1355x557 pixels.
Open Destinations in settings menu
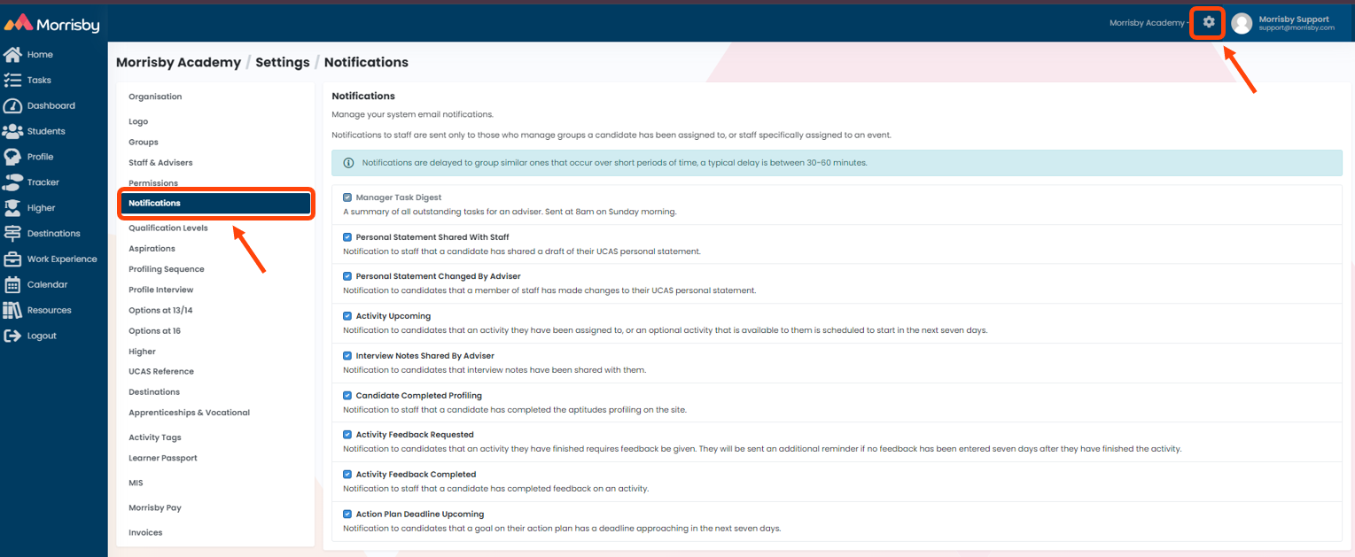tap(154, 392)
